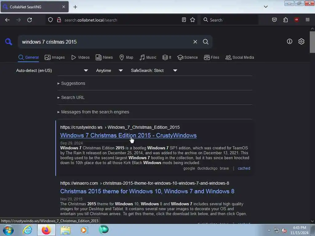The image size is (315, 236).
Task: Click the SearXNG magnifier logo
Action: 9,42
